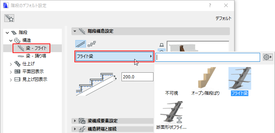Collapse the 階段構造設定 panel header
Image resolution: width=275 pixels, height=133 pixels.
(151, 31)
